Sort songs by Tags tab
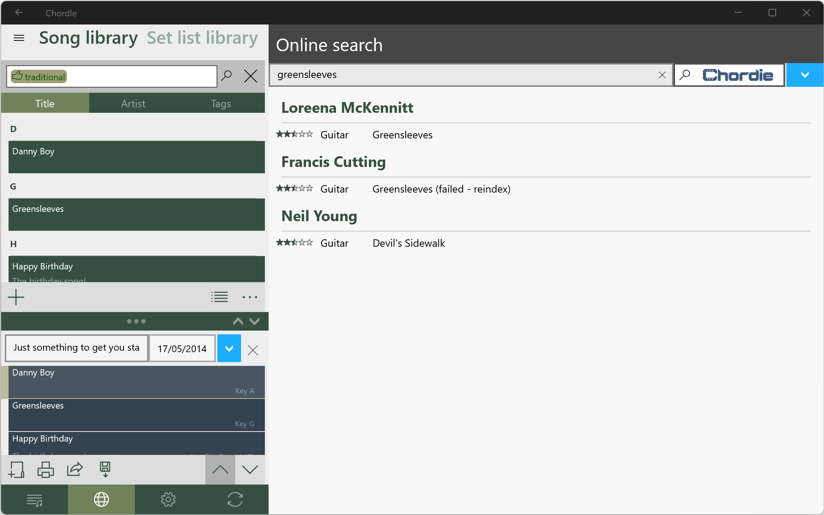 pyautogui.click(x=221, y=103)
